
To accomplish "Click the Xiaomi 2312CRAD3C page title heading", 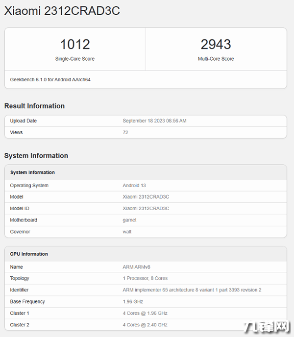I will point(62,11).
